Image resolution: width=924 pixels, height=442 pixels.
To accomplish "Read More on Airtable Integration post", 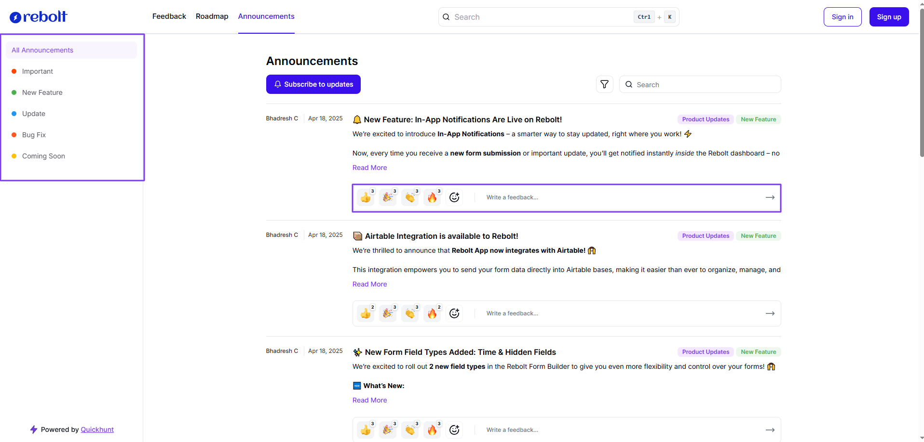I will click(369, 284).
